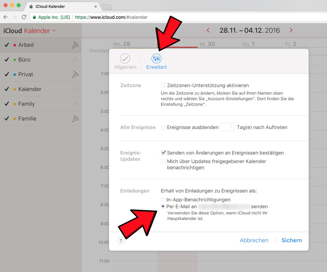Click Mi, 30. day header
This screenshot has width=327, height=272.
pyautogui.click(x=208, y=44)
